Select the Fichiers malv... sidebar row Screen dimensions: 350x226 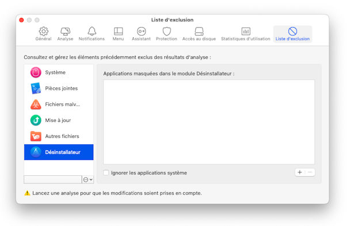59,104
